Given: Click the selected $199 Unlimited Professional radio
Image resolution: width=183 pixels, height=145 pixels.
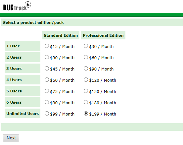Looking at the screenshot, I should pos(86,114).
